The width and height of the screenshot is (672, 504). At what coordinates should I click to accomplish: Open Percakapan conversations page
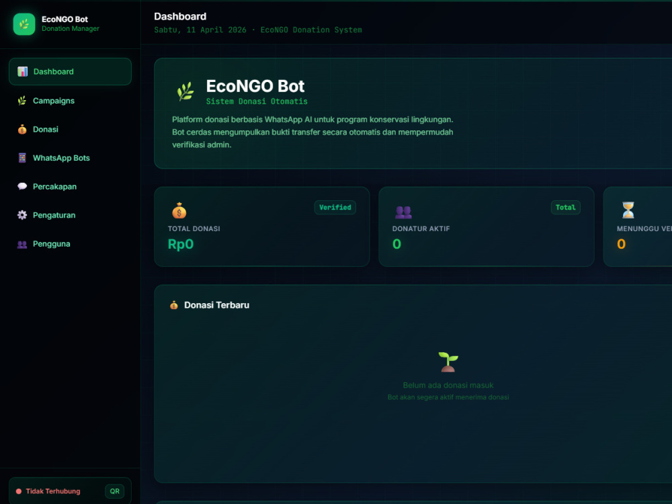[70, 186]
